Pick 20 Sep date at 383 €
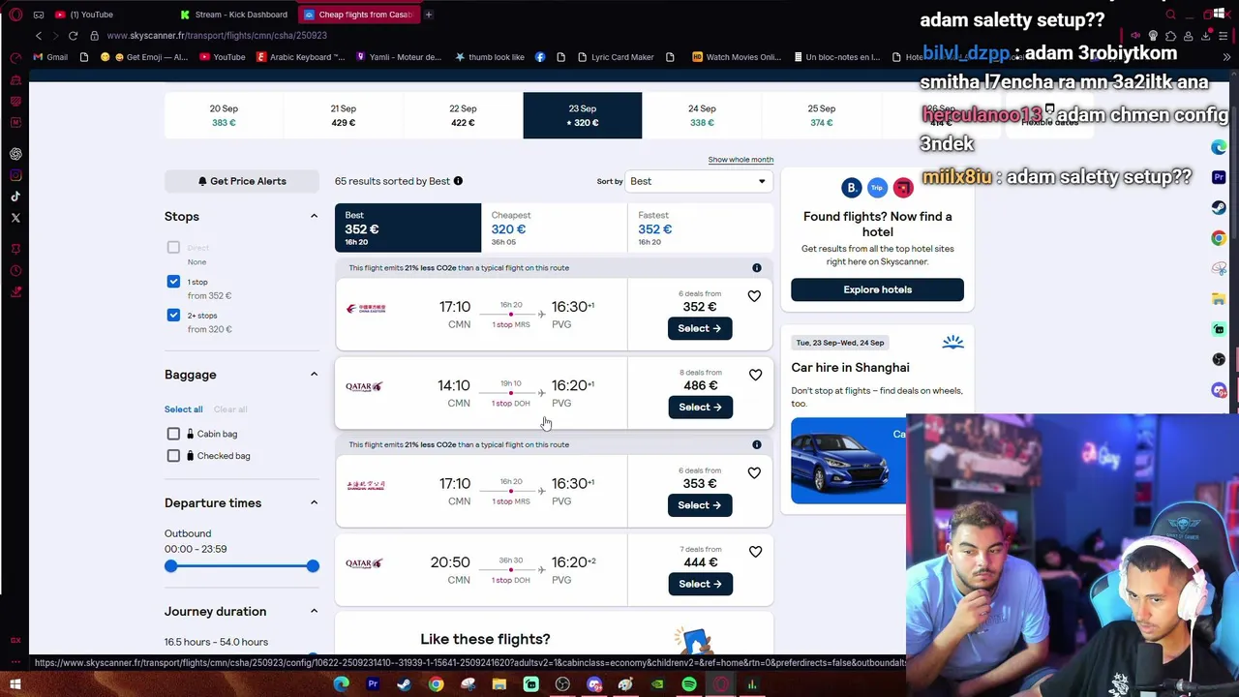Image resolution: width=1239 pixels, height=697 pixels. click(224, 115)
